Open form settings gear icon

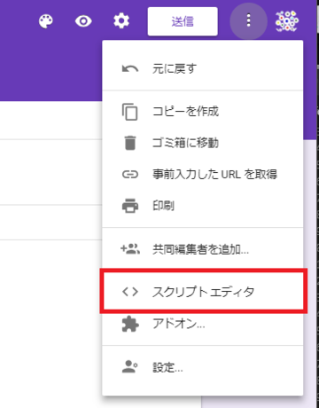[121, 21]
